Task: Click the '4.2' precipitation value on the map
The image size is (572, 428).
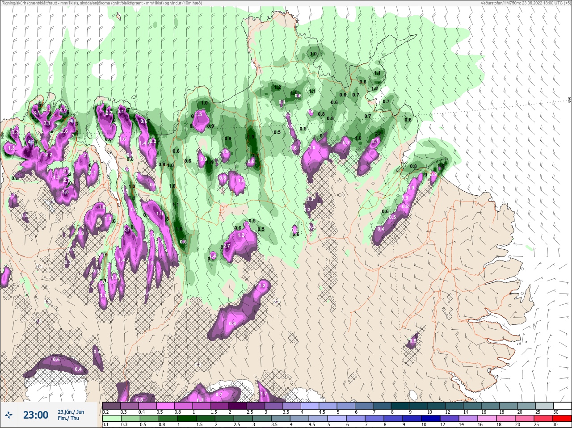Action: point(31,142)
